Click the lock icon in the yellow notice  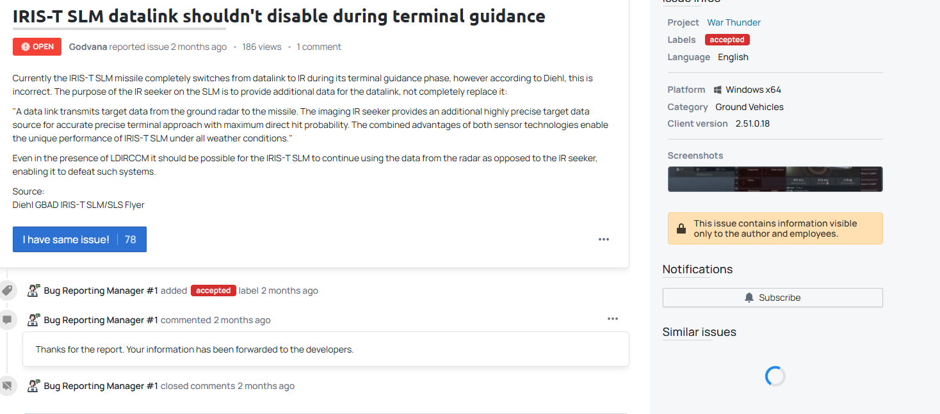681,228
